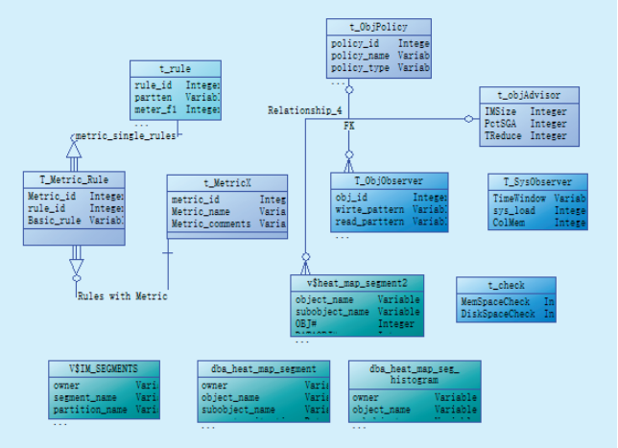Select the t_objAdvisor table box
This screenshot has height=448, width=618.
(529, 116)
